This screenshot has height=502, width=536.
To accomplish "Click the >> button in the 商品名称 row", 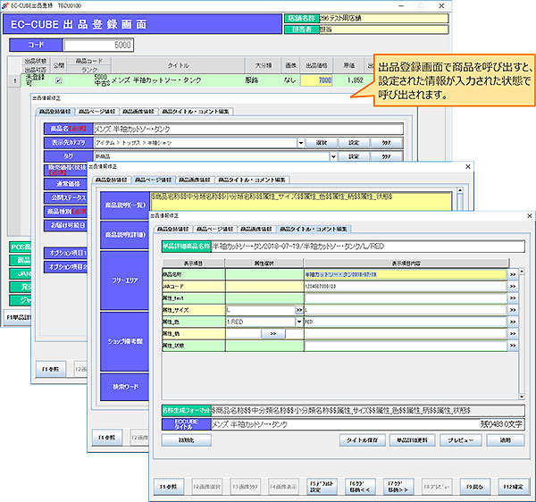I will click(x=513, y=272).
